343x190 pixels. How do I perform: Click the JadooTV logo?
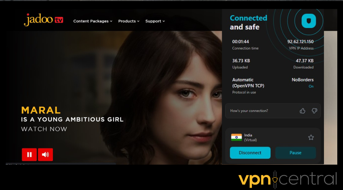[x=43, y=20]
